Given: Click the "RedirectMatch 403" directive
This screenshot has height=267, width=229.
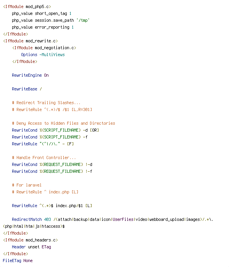Looking at the screenshot, I should (x=31, y=219).
